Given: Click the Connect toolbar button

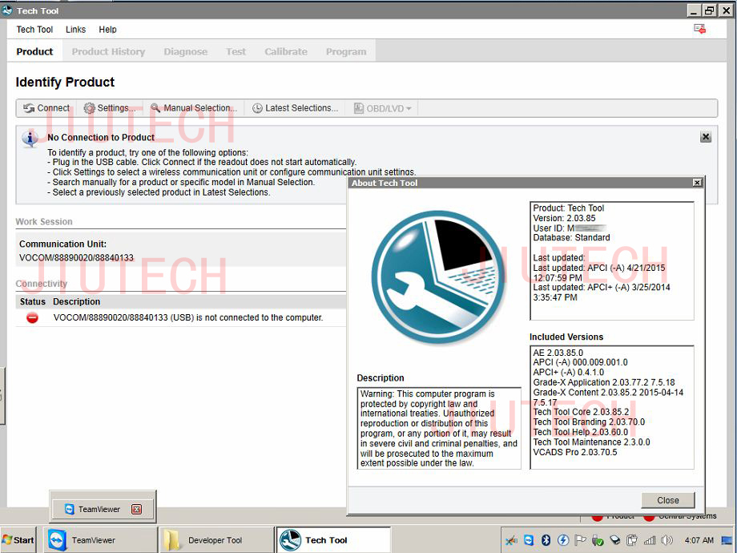Looking at the screenshot, I should point(46,108).
